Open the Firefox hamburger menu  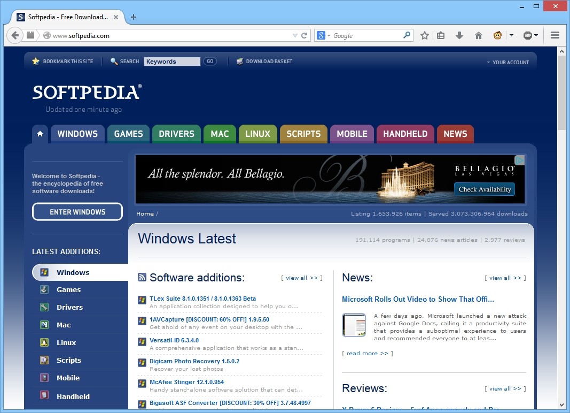click(x=555, y=35)
